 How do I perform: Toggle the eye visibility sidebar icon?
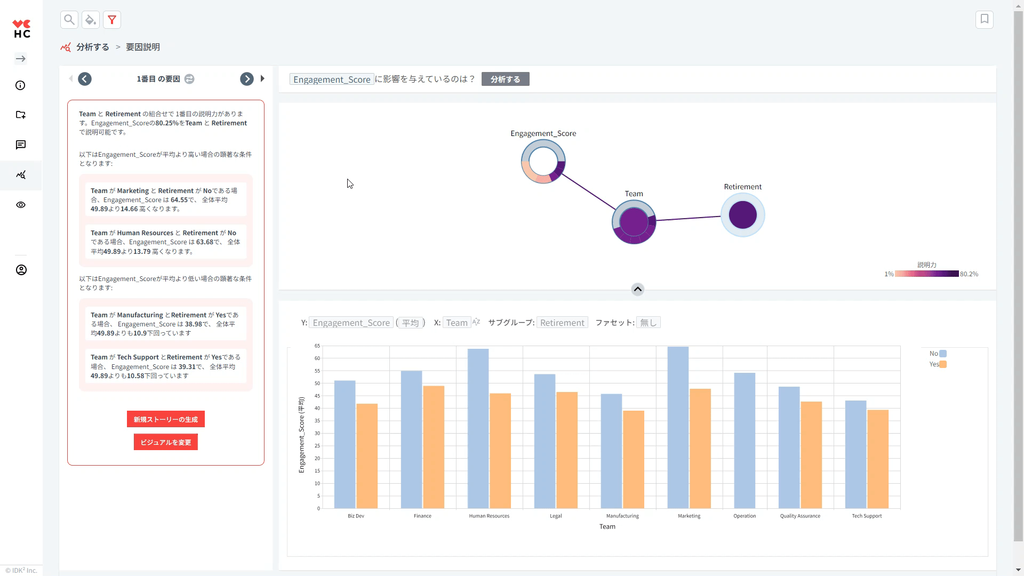click(x=21, y=205)
